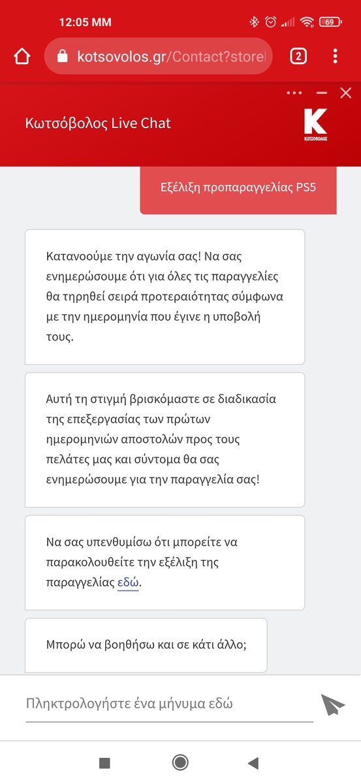Viewport: 361px width, 784px height.
Task: Tap the Android back triangle button
Action: point(253,762)
